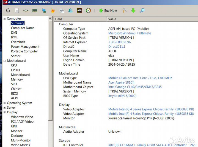The image size is (198, 147).
Task: Open Power Management page
Action: point(25,47)
